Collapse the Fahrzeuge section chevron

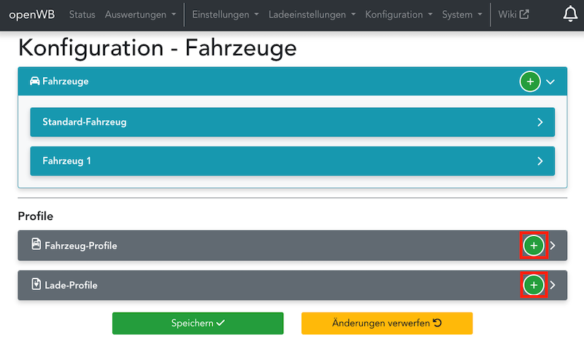coord(550,82)
